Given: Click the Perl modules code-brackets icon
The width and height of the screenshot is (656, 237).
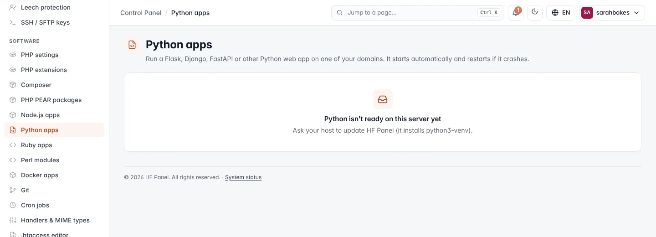Looking at the screenshot, I should coord(13,160).
